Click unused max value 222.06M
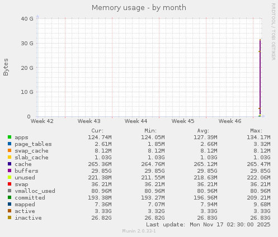 [x=258, y=178]
